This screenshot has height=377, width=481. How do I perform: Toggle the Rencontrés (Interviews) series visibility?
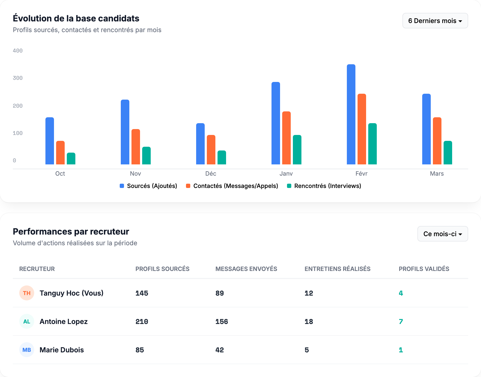327,186
